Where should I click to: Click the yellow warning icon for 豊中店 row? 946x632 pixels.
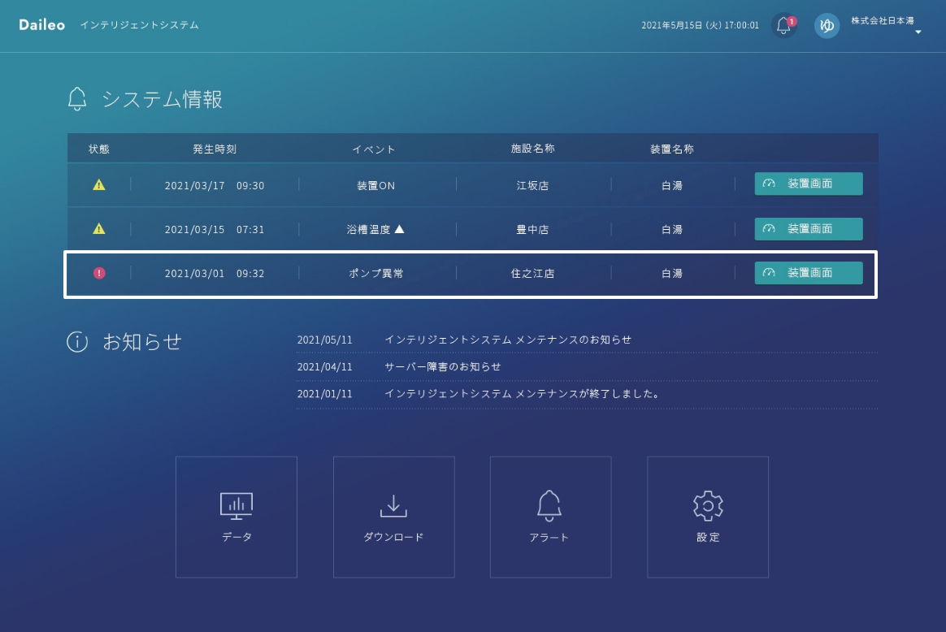[99, 229]
